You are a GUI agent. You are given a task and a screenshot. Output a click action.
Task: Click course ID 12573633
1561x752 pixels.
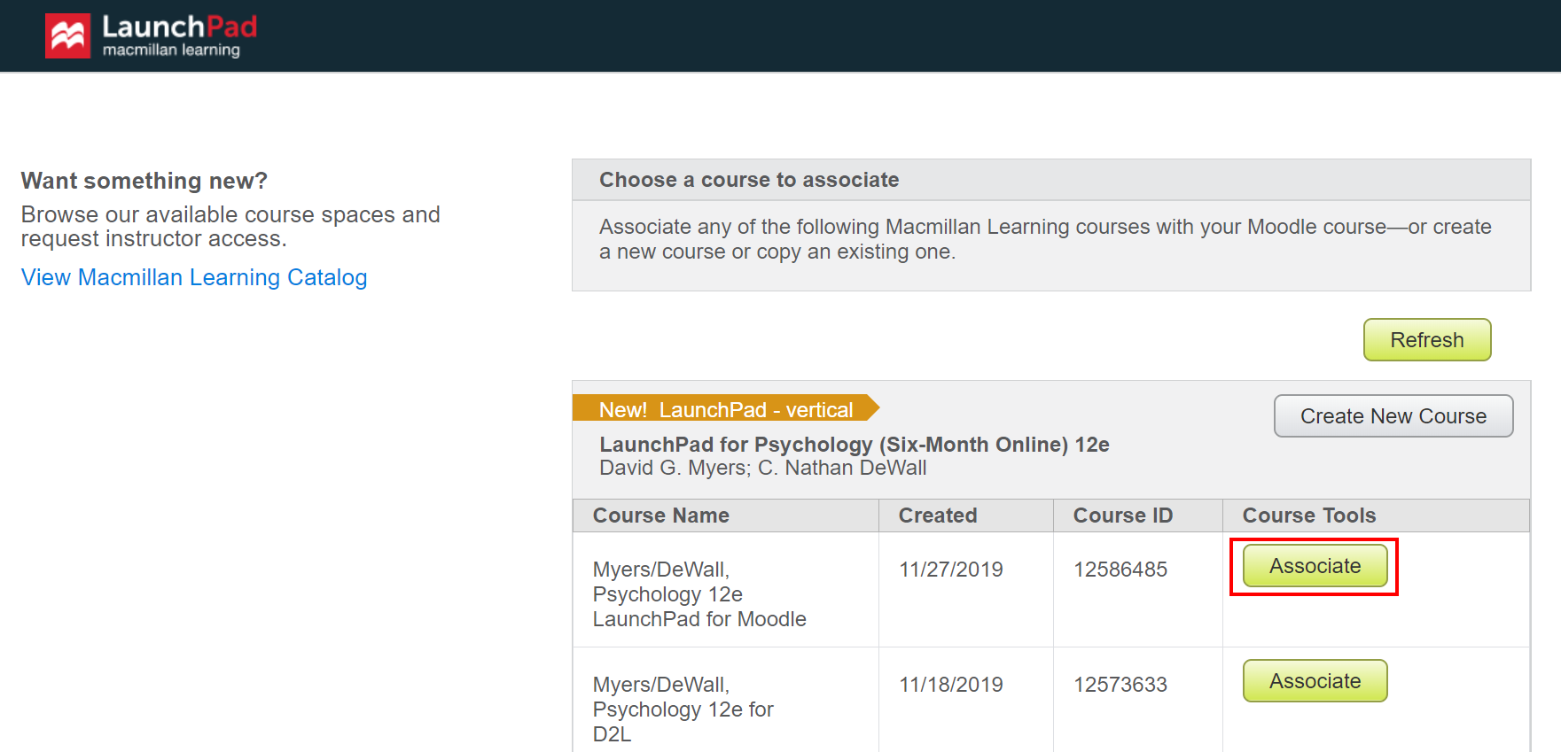[x=1120, y=685]
